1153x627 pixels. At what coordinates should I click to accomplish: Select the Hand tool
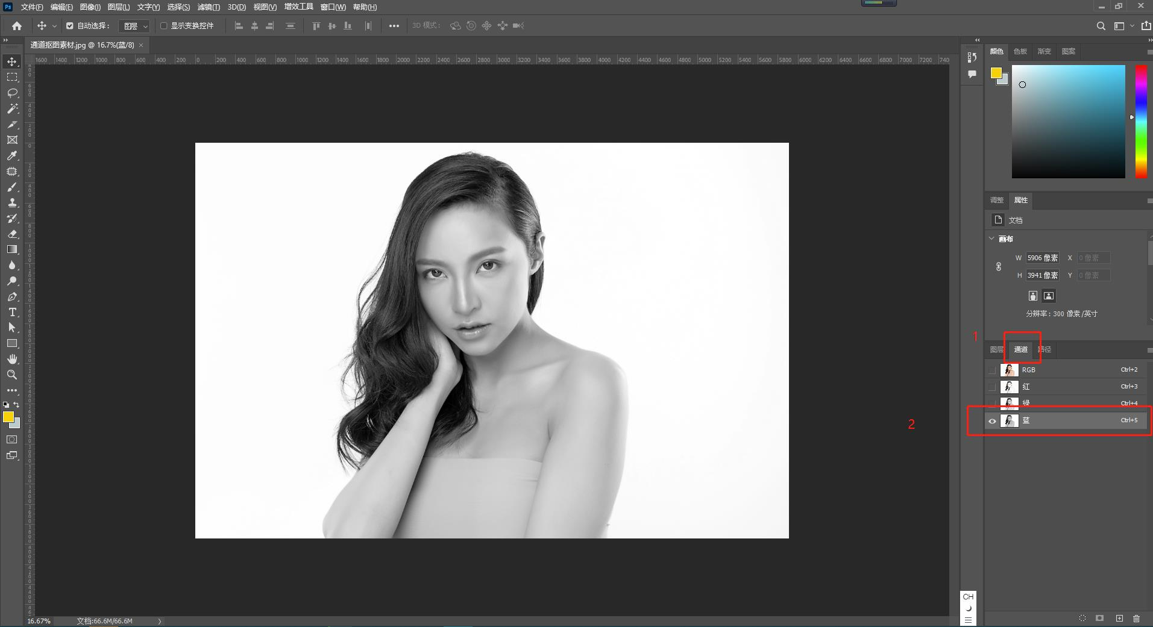tap(12, 359)
